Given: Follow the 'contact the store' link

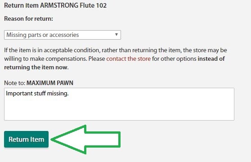Looking at the screenshot, I should [x=129, y=59].
